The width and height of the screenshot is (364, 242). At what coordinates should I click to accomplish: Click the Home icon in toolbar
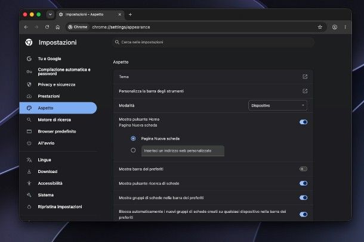pyautogui.click(x=57, y=27)
